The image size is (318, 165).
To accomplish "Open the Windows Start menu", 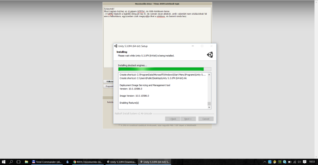I will pyautogui.click(x=4, y=162).
